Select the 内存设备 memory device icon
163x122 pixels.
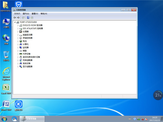[x=21, y=54]
